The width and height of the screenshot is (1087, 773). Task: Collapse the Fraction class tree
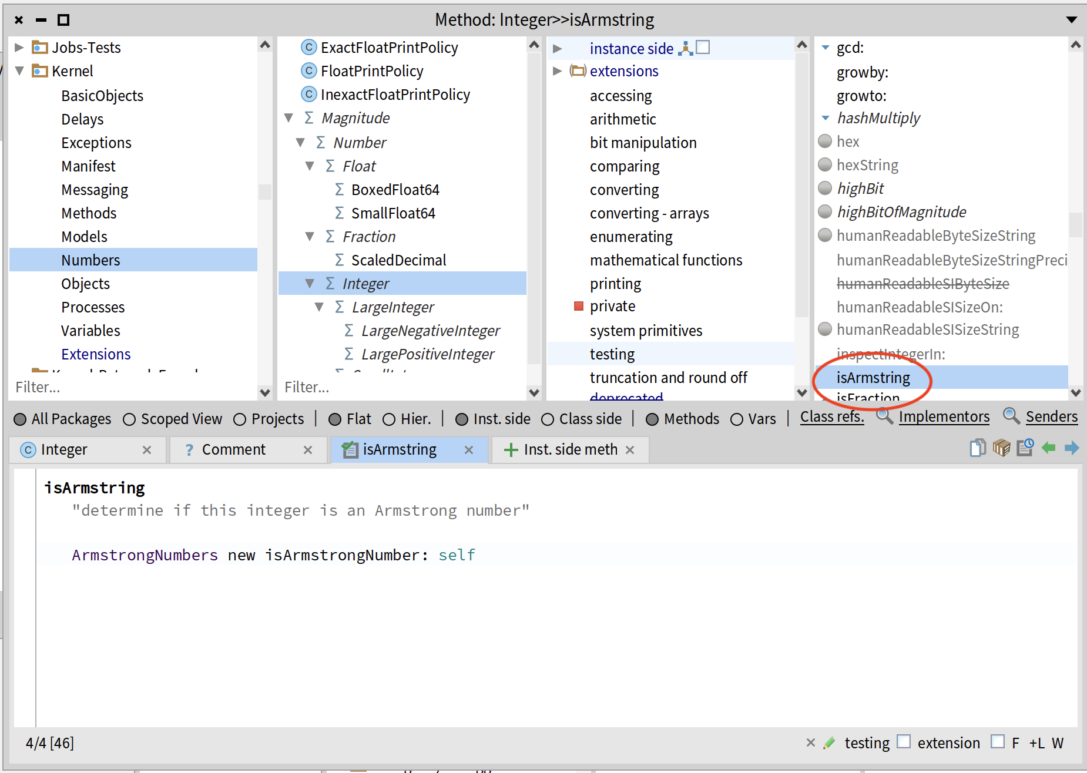point(310,236)
